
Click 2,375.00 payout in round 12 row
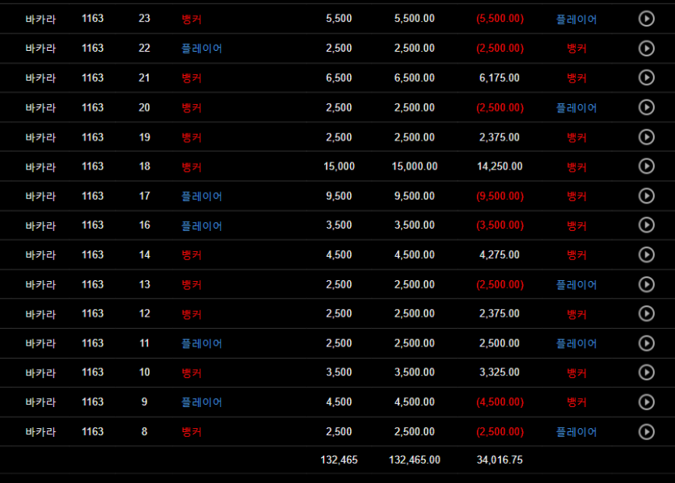coord(500,313)
